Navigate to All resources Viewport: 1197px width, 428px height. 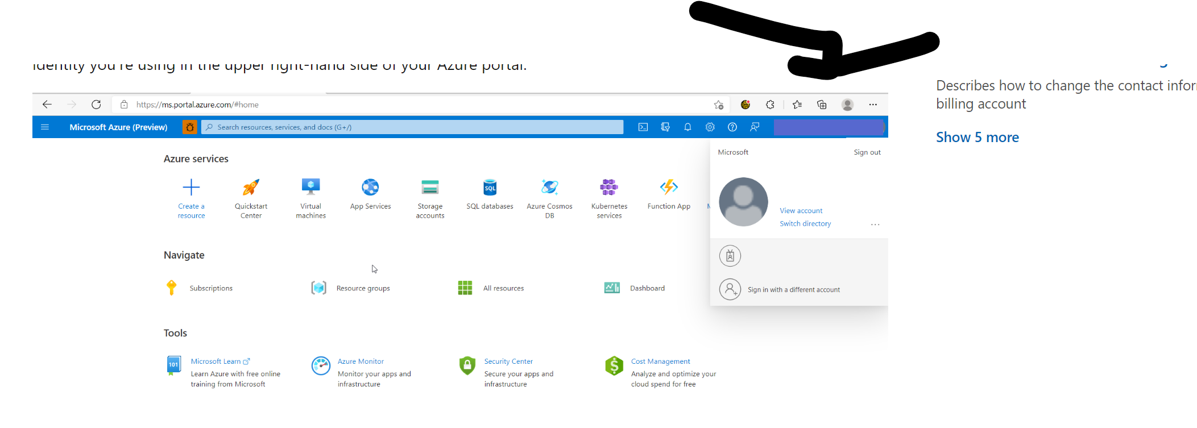503,288
